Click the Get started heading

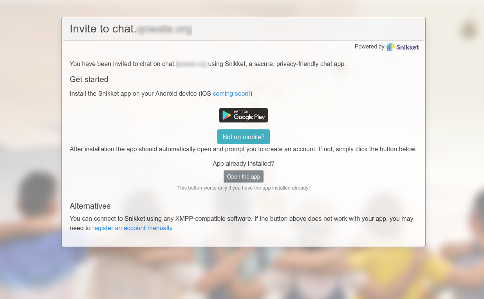click(x=89, y=79)
